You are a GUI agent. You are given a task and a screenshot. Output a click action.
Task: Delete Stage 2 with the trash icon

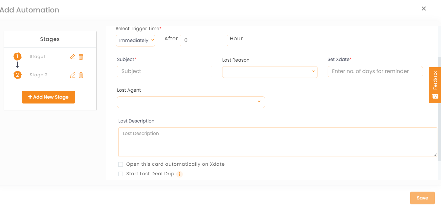(81, 75)
